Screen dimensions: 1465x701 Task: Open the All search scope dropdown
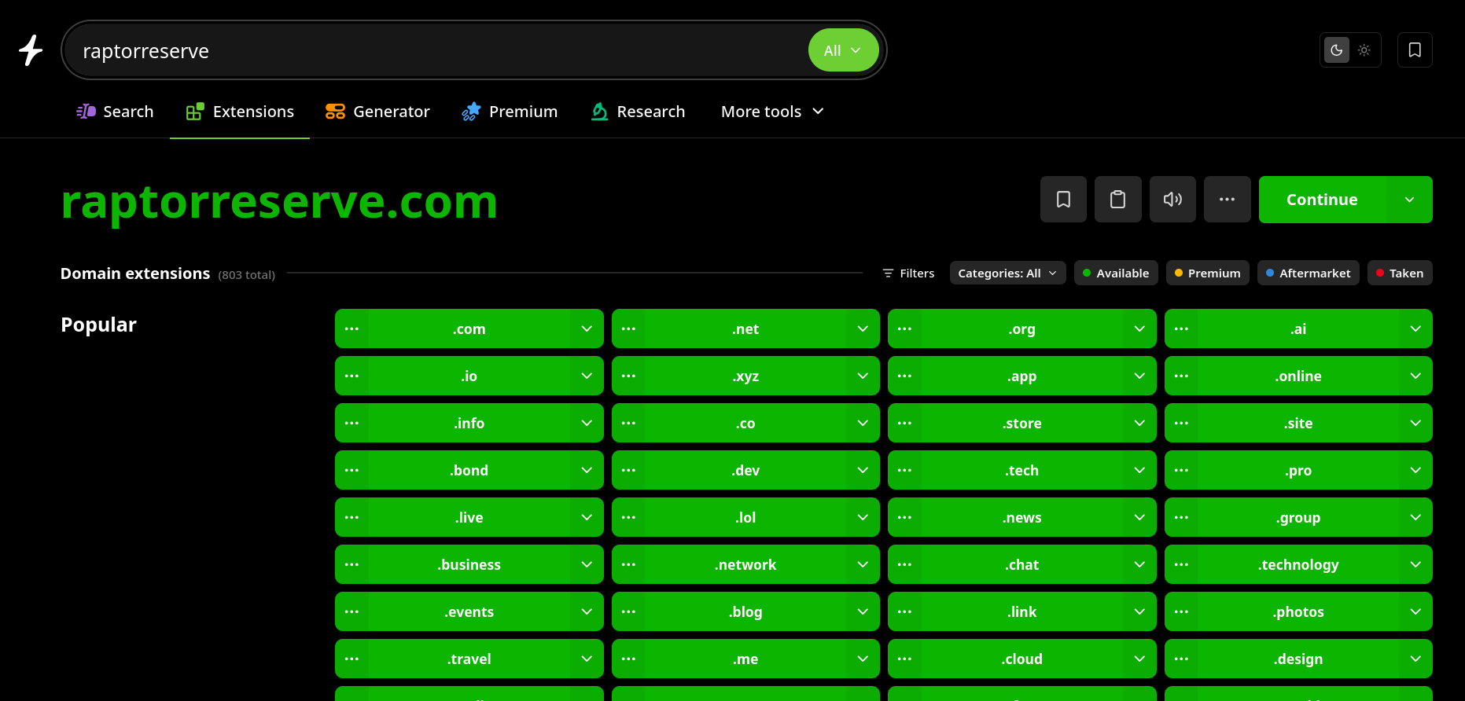coord(843,50)
